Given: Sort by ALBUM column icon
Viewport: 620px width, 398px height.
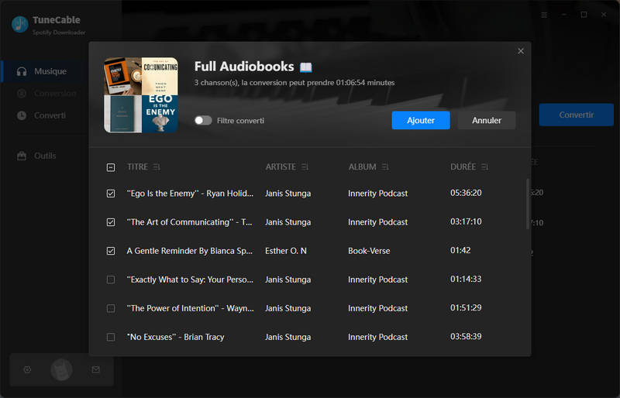Looking at the screenshot, I should [385, 167].
